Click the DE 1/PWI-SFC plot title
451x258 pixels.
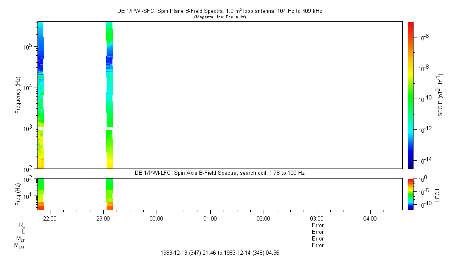[220, 11]
